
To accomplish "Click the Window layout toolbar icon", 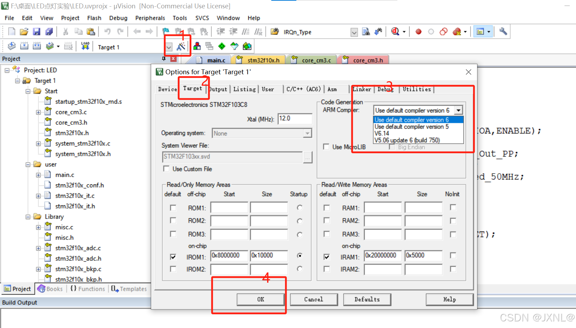I will [480, 32].
